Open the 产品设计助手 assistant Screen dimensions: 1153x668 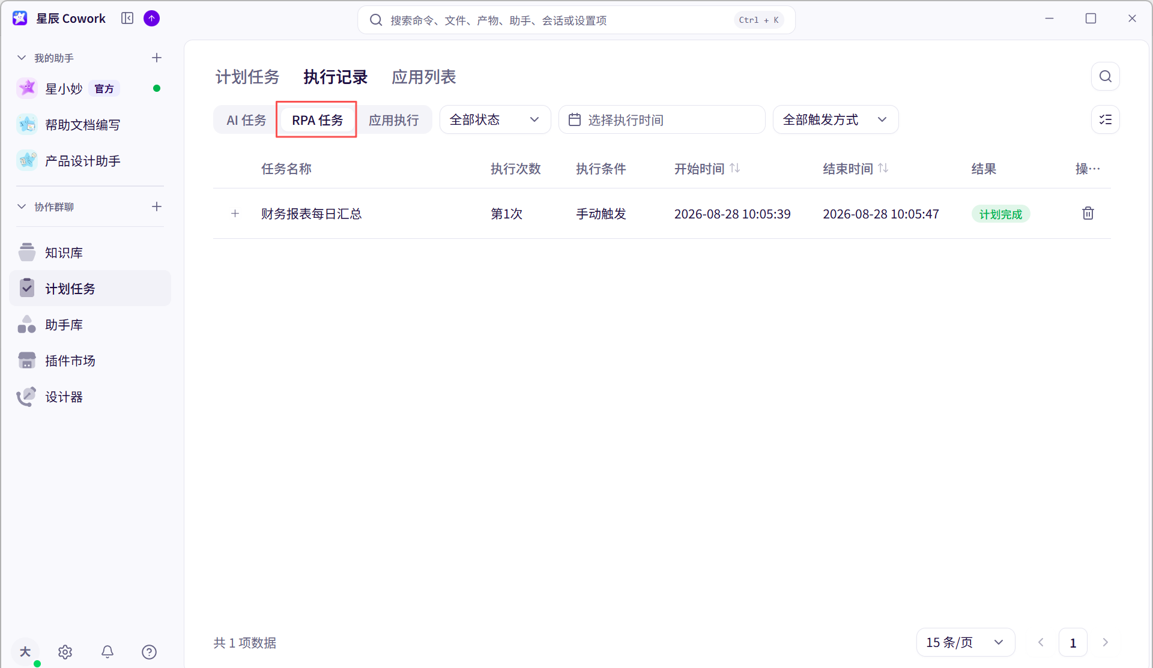[x=90, y=160]
